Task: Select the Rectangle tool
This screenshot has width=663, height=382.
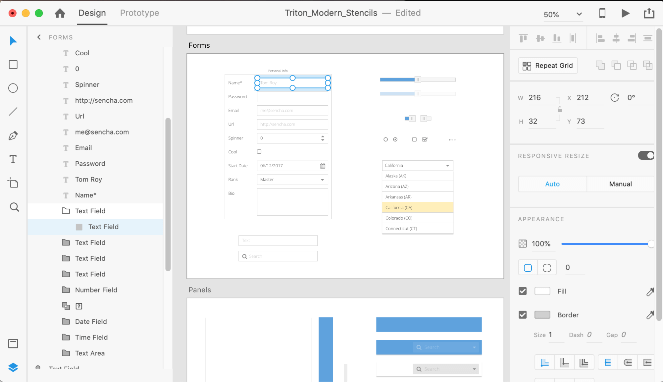Action: pos(13,65)
